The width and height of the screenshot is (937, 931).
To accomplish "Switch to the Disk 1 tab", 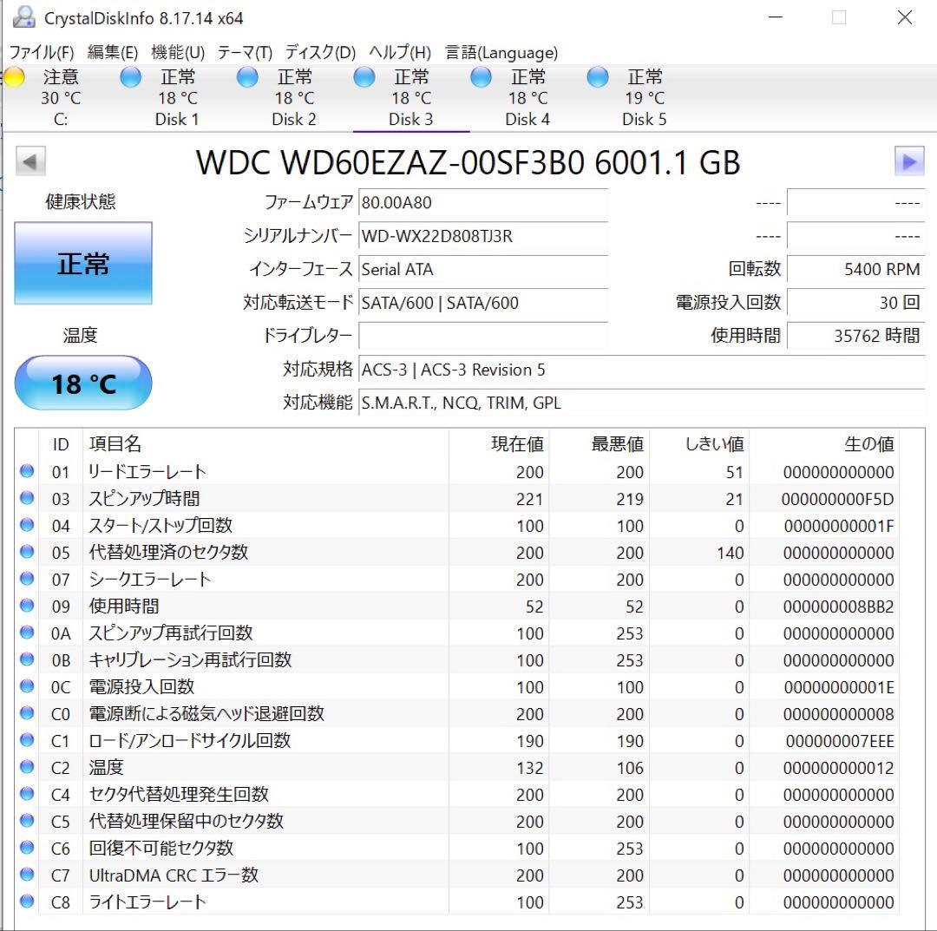I will tap(177, 98).
